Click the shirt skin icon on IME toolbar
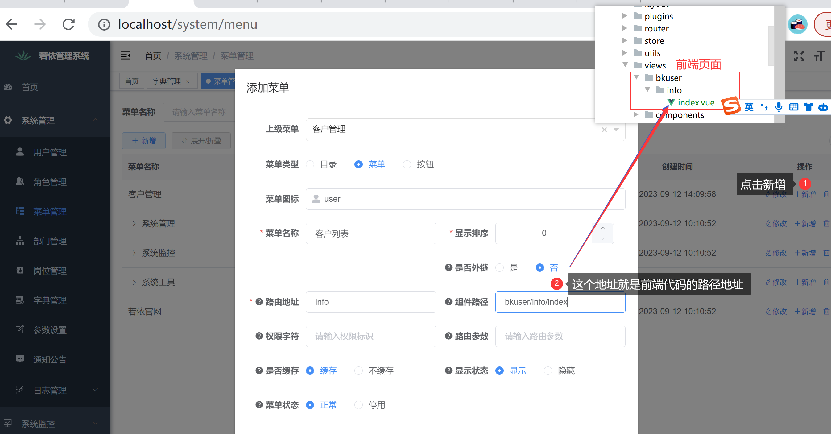Image resolution: width=831 pixels, height=434 pixels. coord(808,107)
